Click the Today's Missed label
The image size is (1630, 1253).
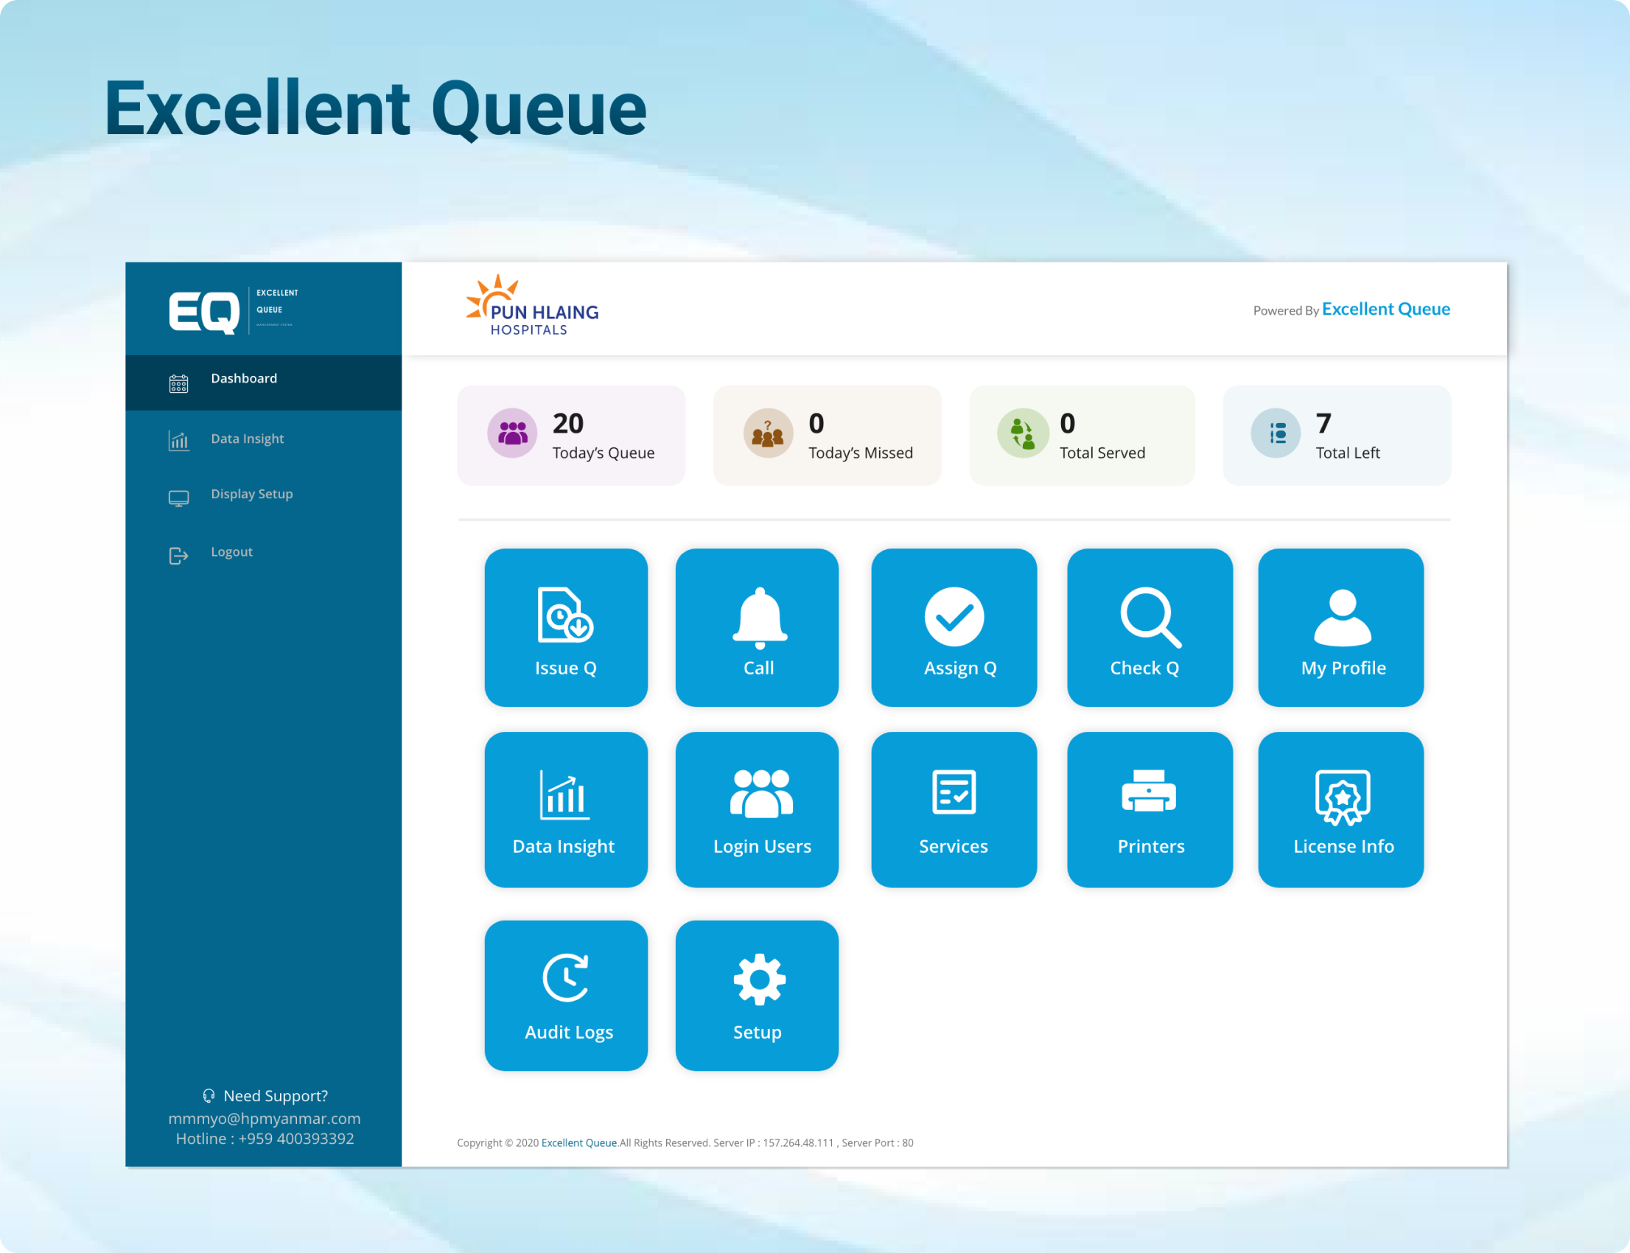click(x=861, y=453)
